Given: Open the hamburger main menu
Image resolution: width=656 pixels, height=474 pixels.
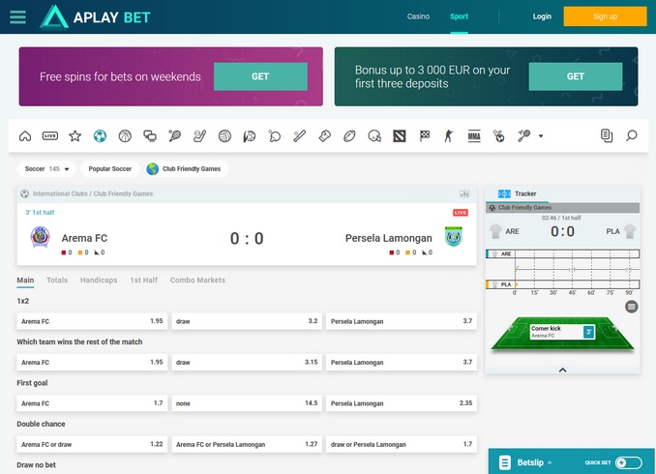Looking at the screenshot, I should (17, 17).
